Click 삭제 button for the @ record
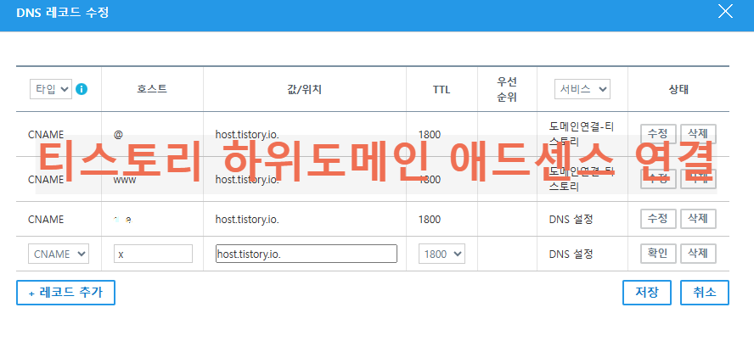Image resolution: width=754 pixels, height=341 pixels. (698, 134)
